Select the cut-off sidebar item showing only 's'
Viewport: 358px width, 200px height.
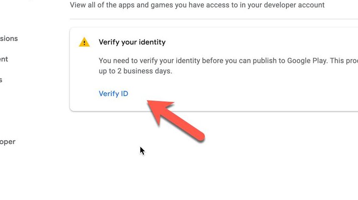tap(1, 80)
